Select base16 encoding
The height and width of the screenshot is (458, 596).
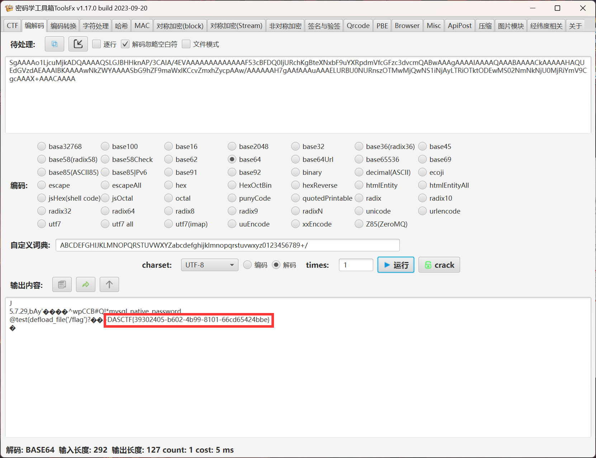tap(169, 146)
